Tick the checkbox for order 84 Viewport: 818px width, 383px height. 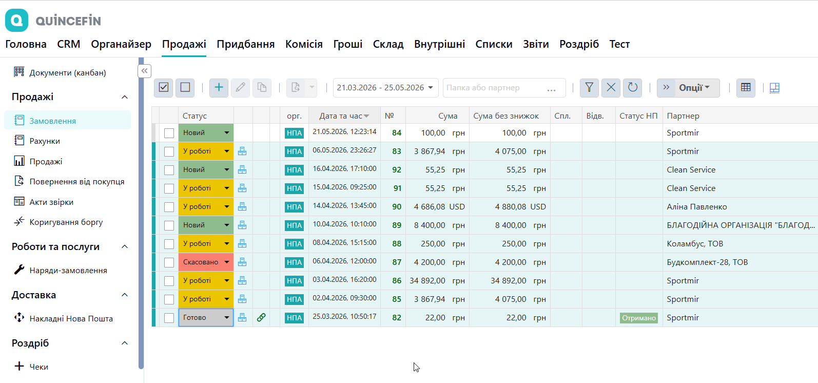pos(169,133)
